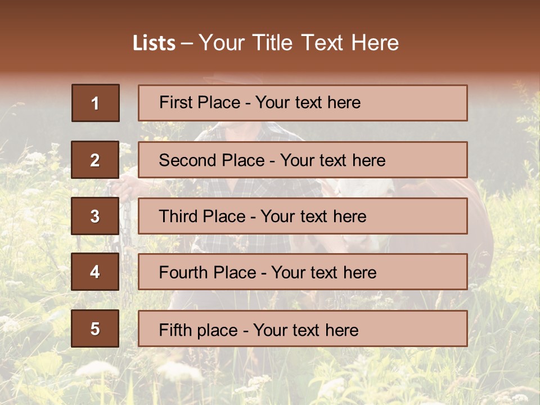This screenshot has height=405, width=540.
Task: Click the word 'Fifth' in last bar
Action: click(176, 330)
